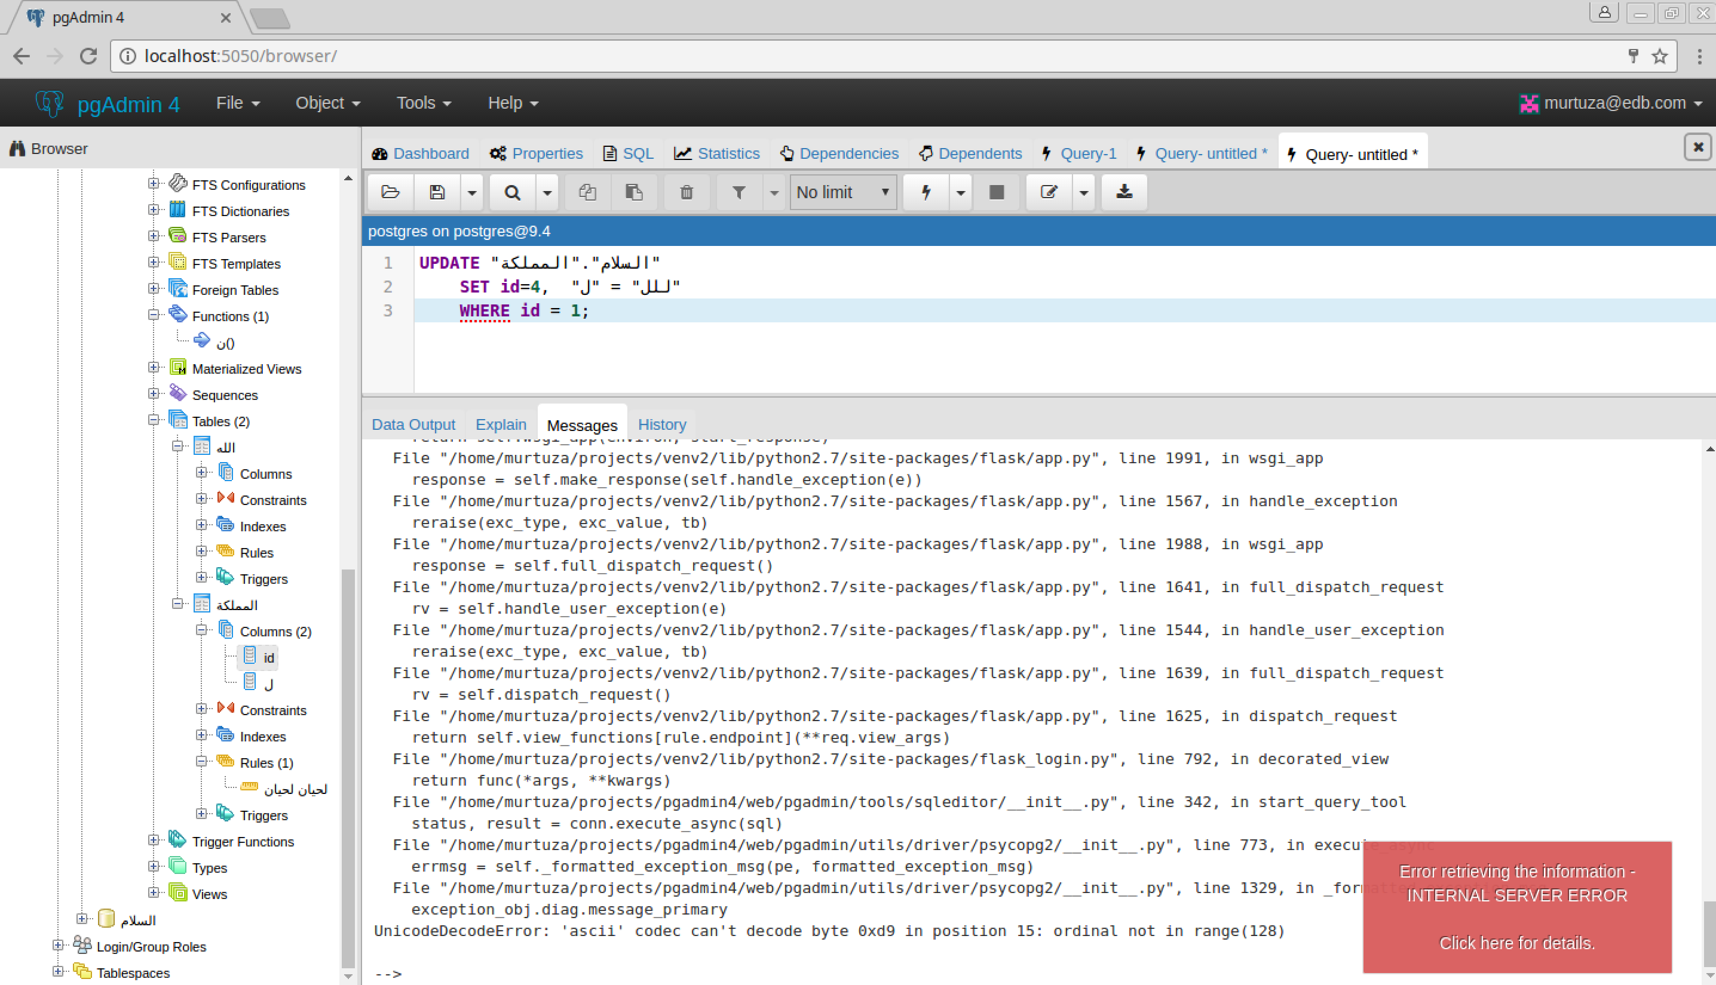Image resolution: width=1716 pixels, height=985 pixels.
Task: Open the No limit rows dropdown
Action: [843, 192]
